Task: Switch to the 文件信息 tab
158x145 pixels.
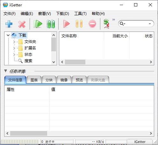Action: tap(15, 80)
